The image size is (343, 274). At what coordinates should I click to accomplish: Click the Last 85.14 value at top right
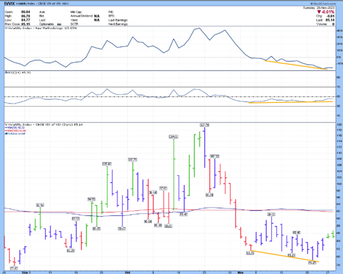[330, 20]
